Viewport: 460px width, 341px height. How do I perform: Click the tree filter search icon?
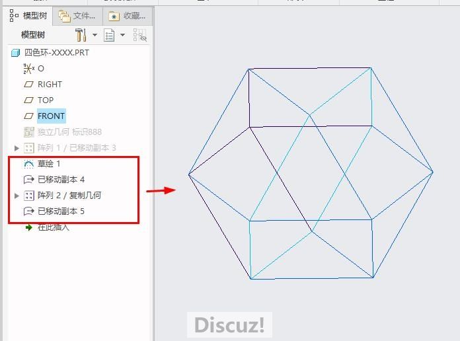pyautogui.click(x=140, y=35)
